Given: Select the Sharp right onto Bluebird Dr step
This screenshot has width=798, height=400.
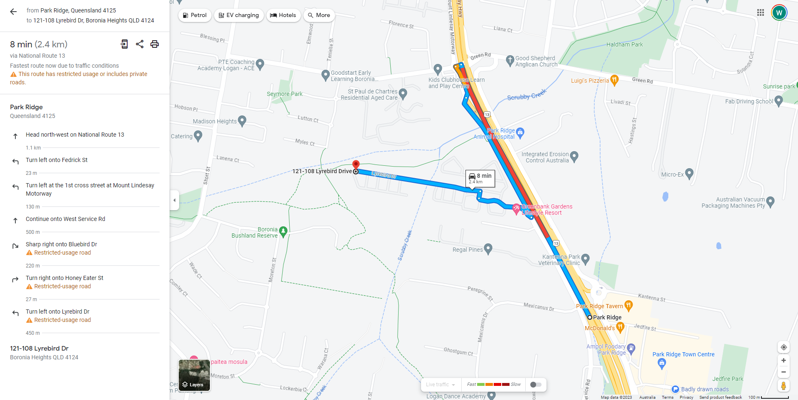Looking at the screenshot, I should point(85,248).
